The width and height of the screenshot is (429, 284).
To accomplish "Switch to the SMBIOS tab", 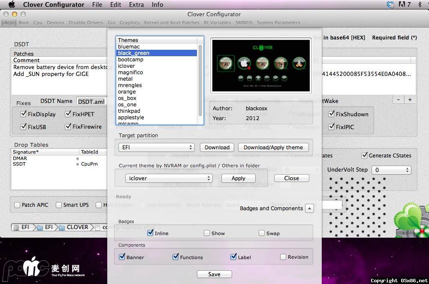I will click(244, 23).
